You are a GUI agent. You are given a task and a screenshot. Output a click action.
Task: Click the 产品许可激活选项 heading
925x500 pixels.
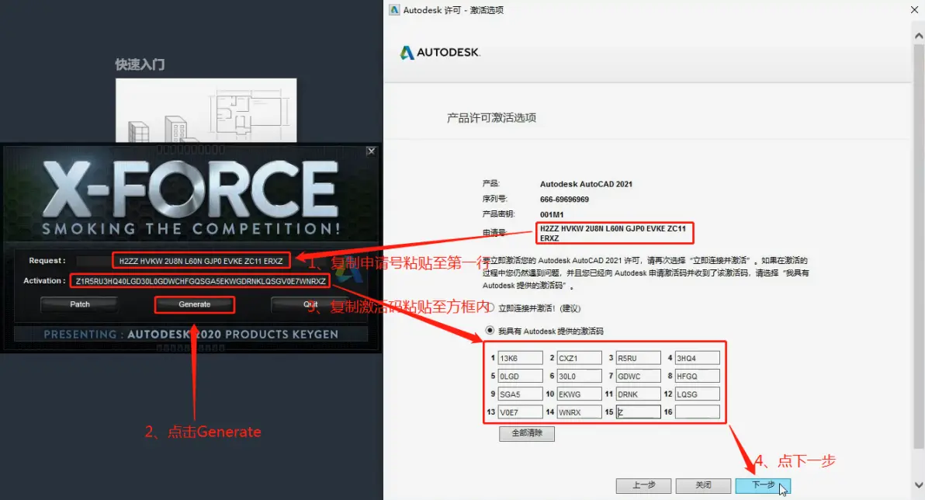click(x=491, y=118)
